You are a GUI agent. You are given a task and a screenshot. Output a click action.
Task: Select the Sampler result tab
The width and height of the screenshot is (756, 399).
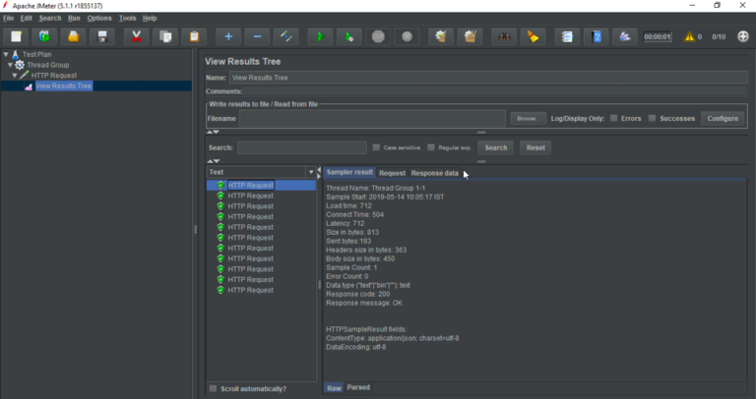click(x=349, y=172)
